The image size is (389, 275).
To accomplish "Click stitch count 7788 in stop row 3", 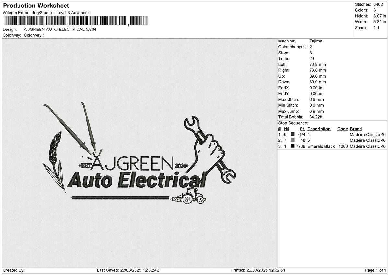I will (x=301, y=146).
